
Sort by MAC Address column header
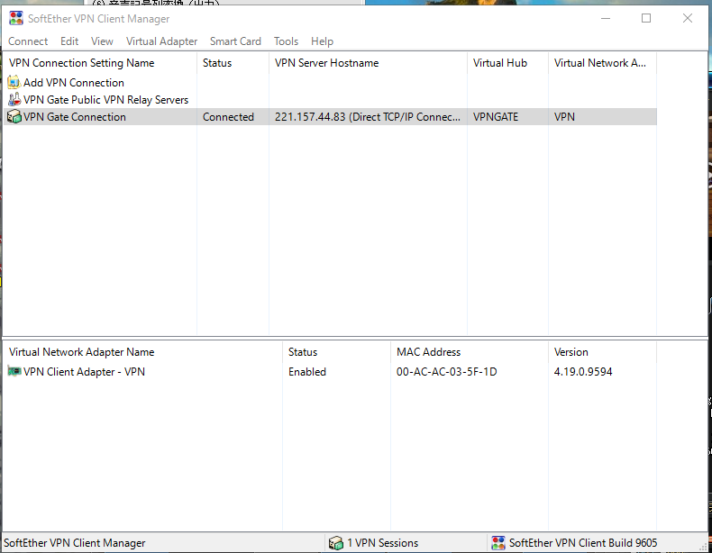470,352
